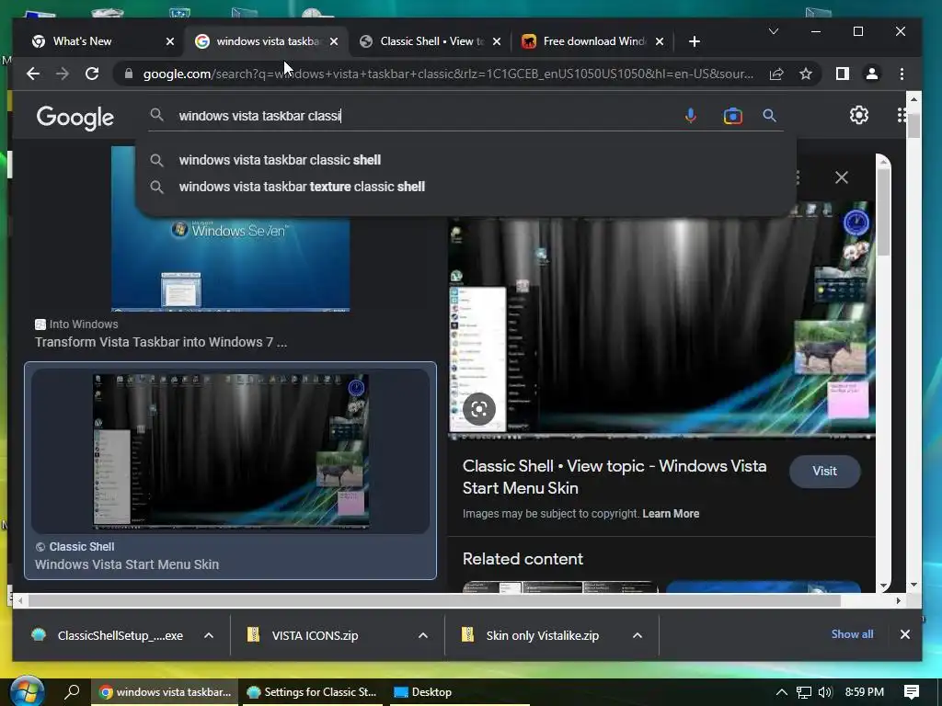Close the Free download Wind tab
This screenshot has height=706, width=942.
[659, 41]
